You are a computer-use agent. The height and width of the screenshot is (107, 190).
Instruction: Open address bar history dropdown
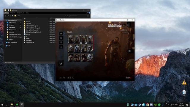click(66, 16)
